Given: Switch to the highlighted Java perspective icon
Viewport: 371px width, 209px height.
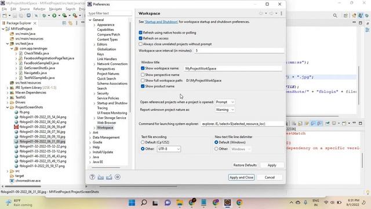Looking at the screenshot, I should 361,16.
